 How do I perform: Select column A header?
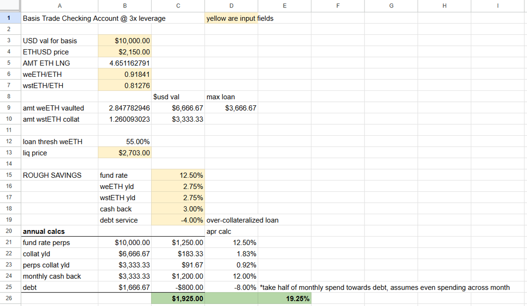coord(59,6)
